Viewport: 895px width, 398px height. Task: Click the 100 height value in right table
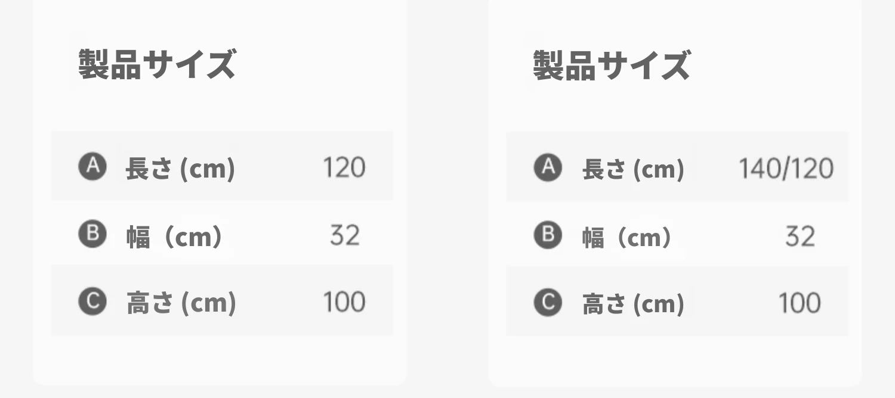[800, 303]
